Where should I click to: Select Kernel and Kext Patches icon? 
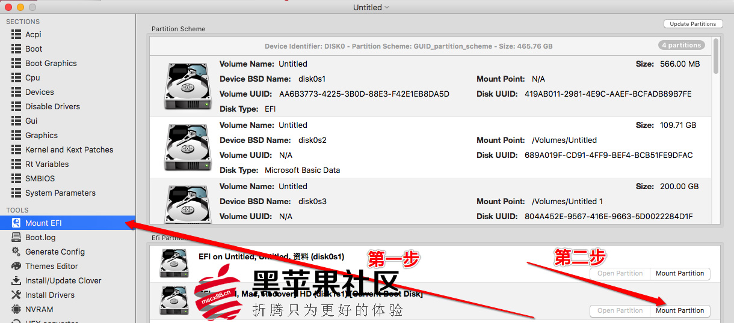16,149
